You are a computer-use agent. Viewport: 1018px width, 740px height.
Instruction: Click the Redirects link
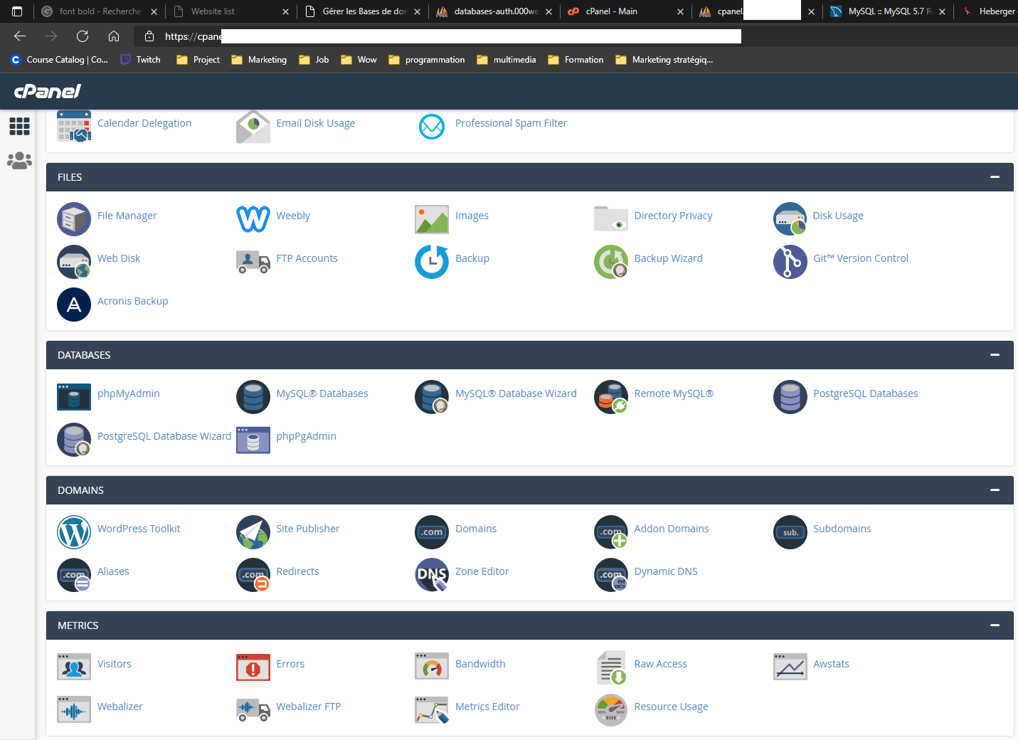pyautogui.click(x=297, y=571)
